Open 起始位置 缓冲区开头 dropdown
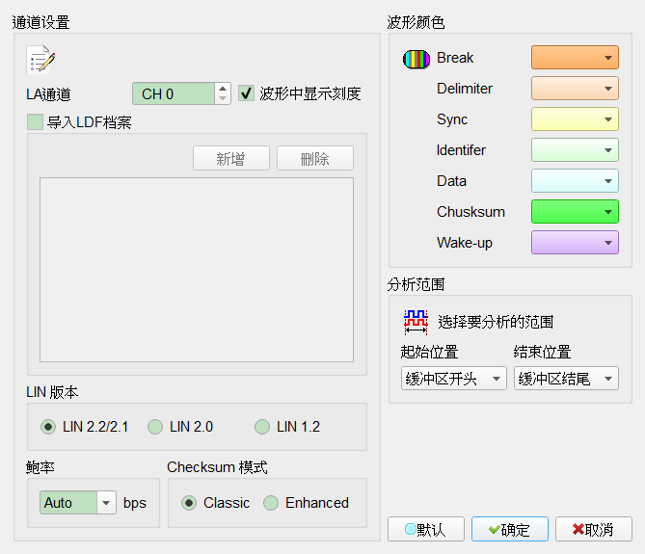The image size is (645, 554). tap(454, 378)
